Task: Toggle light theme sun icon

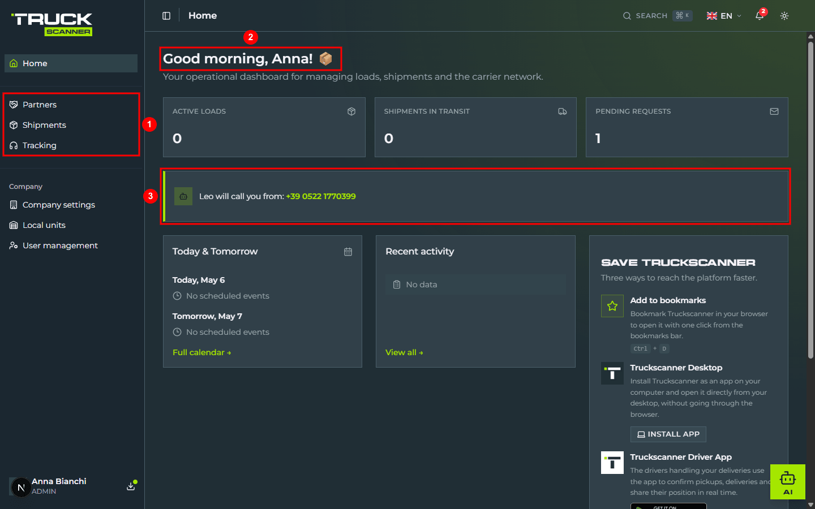Action: tap(784, 16)
